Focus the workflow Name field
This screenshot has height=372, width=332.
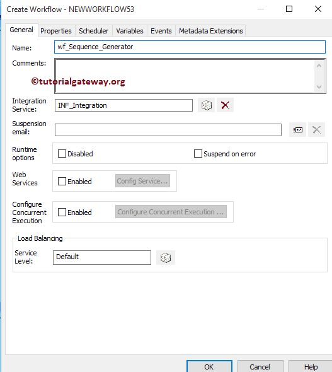click(x=190, y=47)
